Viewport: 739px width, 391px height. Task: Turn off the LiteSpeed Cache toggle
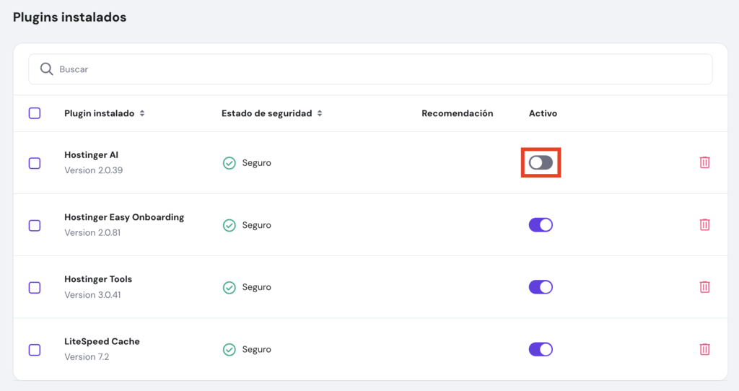click(541, 349)
